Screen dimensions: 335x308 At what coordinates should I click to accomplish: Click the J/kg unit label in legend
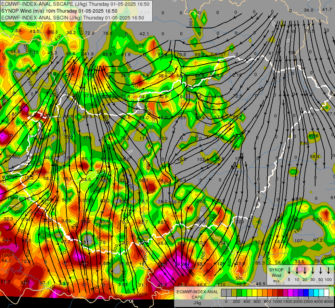197,303
